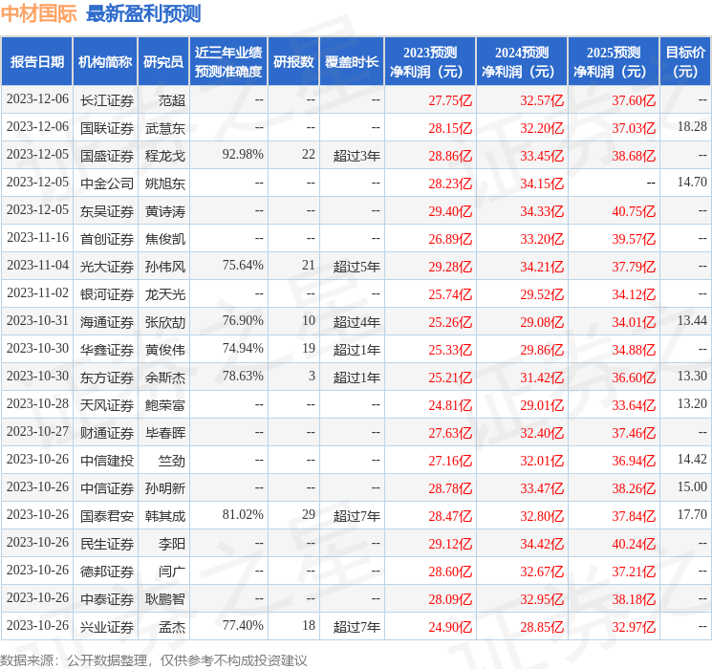Click the 2023-11-16 date cell
The width and height of the screenshot is (712, 669).
[37, 238]
